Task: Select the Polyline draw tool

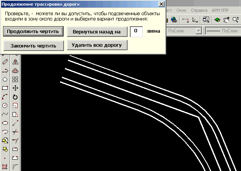Action: coord(5,71)
